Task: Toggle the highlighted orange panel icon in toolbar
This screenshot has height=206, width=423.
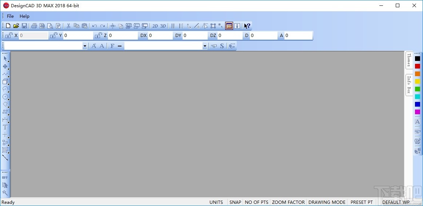Action: 229,26
